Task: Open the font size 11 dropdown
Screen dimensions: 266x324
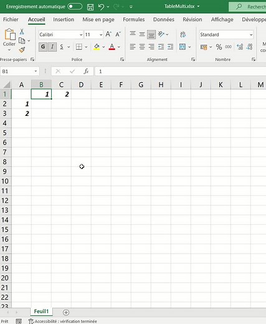Action: coord(101,35)
